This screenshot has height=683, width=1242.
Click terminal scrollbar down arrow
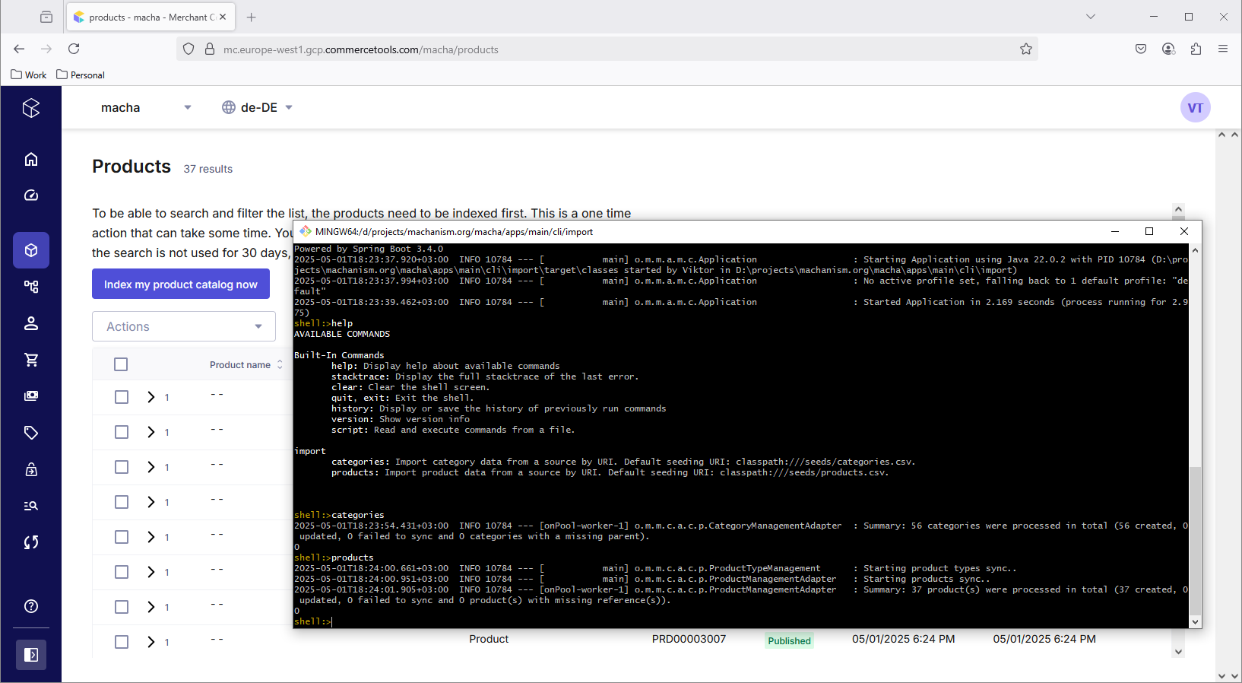[x=1195, y=622]
